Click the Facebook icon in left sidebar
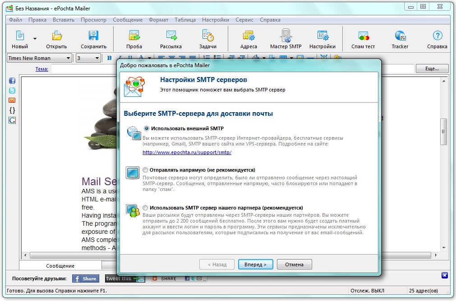Viewport: 456px width, 301px height. pos(12,81)
